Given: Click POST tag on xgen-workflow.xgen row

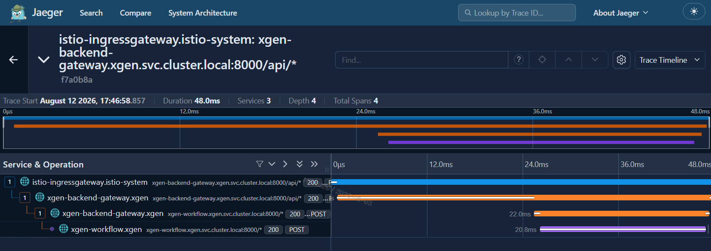Looking at the screenshot, I should point(297,230).
